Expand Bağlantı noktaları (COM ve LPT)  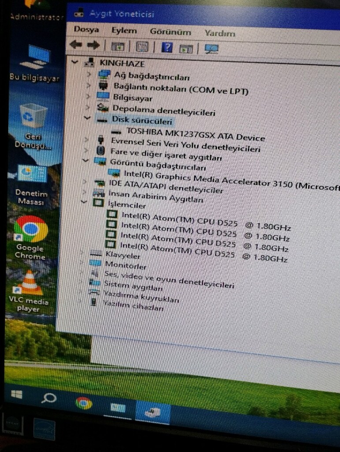pyautogui.click(x=89, y=85)
